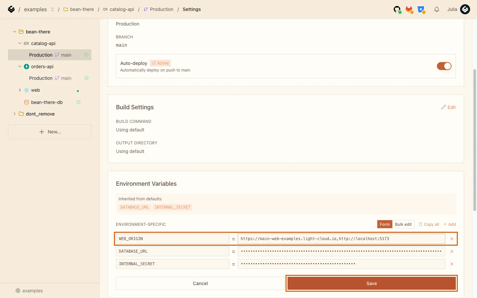
Task: Remove the WEB_ORIGIN variable
Action: pyautogui.click(x=451, y=239)
